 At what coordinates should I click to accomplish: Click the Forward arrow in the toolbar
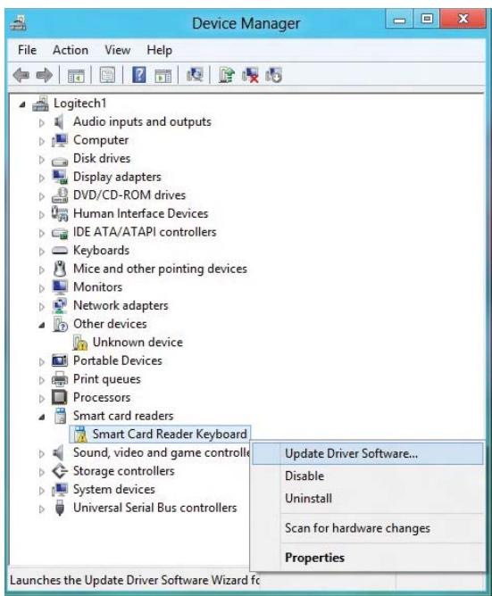tap(44, 75)
